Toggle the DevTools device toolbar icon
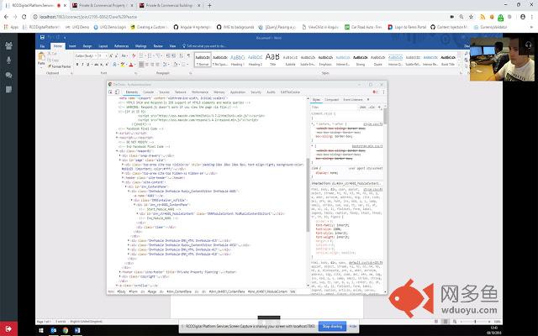The height and width of the screenshot is (336, 538). click(x=117, y=92)
